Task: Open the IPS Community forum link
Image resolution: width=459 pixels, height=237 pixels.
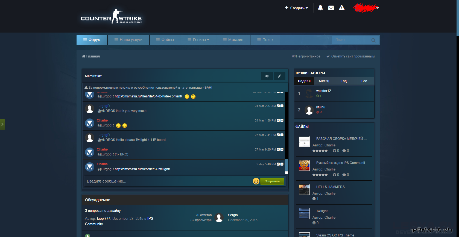Action: 119,221
